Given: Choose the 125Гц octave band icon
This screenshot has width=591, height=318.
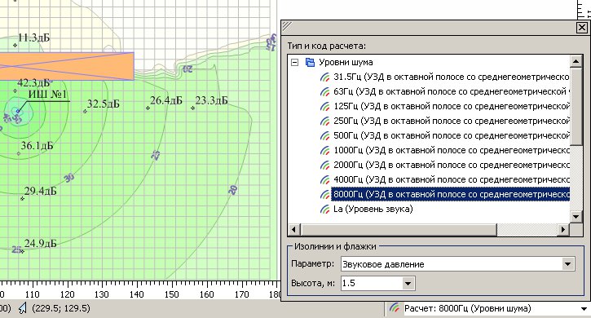Looking at the screenshot, I should (x=325, y=106).
